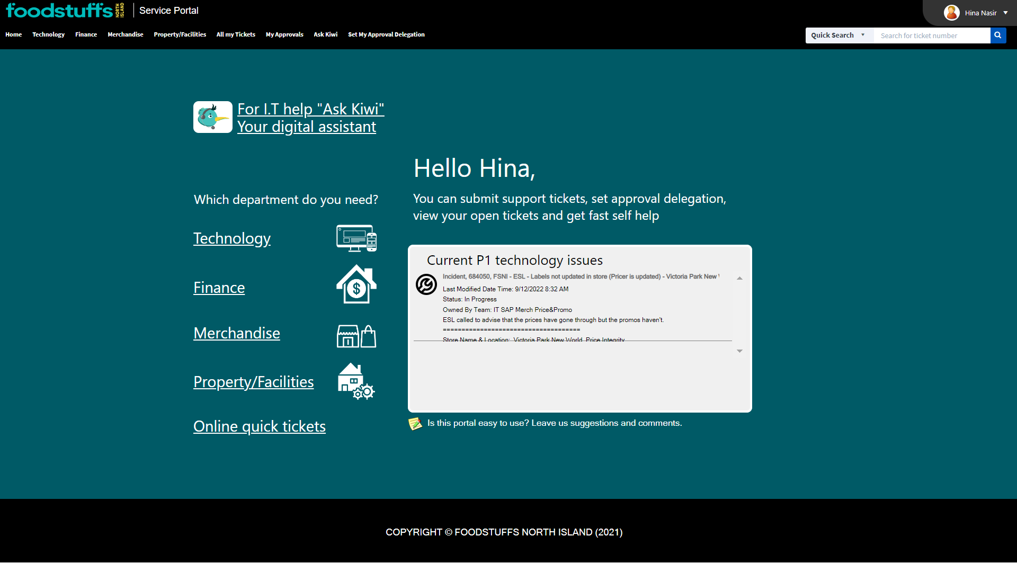1017x572 pixels.
Task: Open the Technology nav menu
Action: (48, 34)
